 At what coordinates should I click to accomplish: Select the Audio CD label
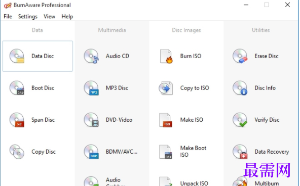(x=118, y=56)
